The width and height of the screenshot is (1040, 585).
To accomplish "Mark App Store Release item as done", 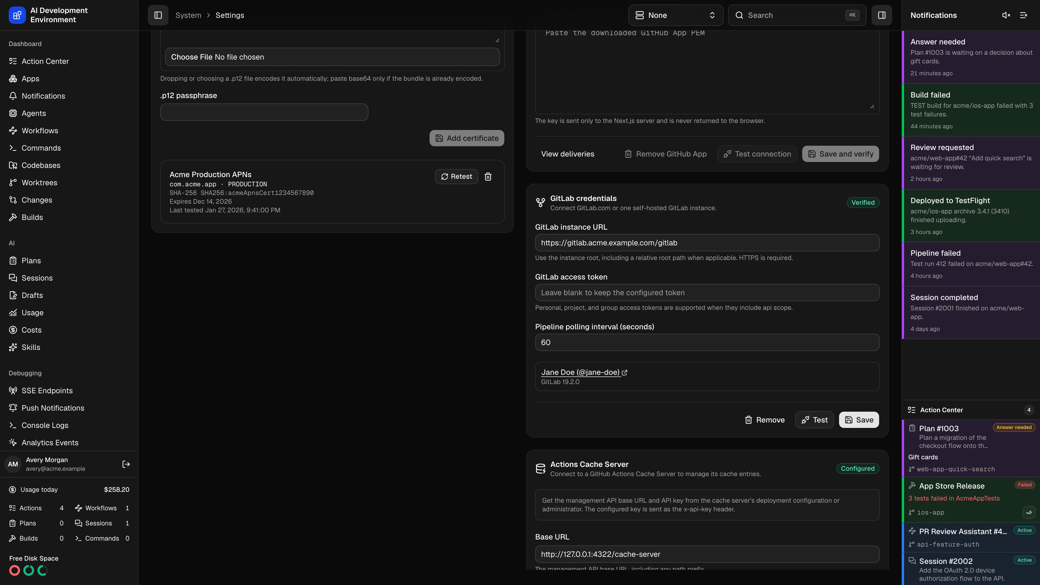I will (1029, 512).
